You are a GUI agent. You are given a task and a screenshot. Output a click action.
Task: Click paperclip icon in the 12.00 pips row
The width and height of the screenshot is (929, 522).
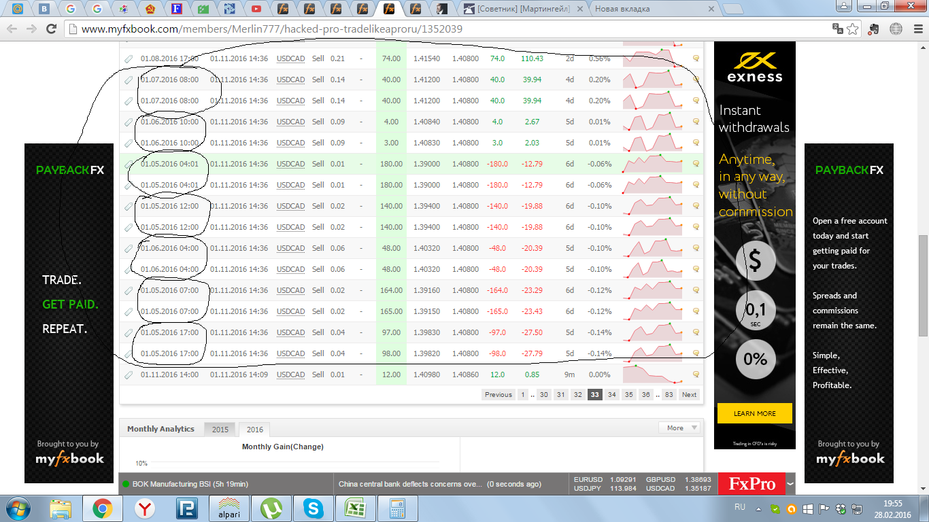(129, 375)
